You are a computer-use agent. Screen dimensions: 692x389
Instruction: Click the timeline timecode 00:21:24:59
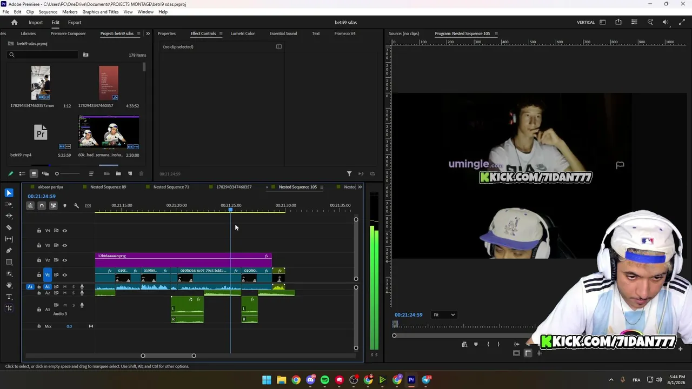coord(42,196)
